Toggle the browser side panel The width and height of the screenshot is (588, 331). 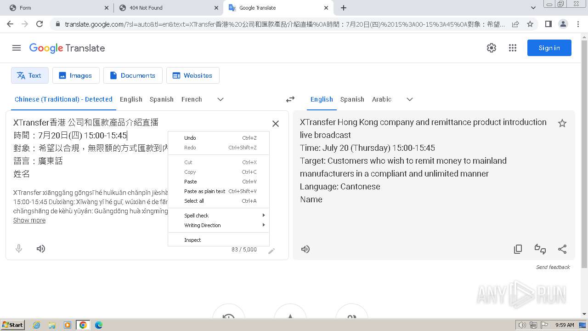pos(548,24)
